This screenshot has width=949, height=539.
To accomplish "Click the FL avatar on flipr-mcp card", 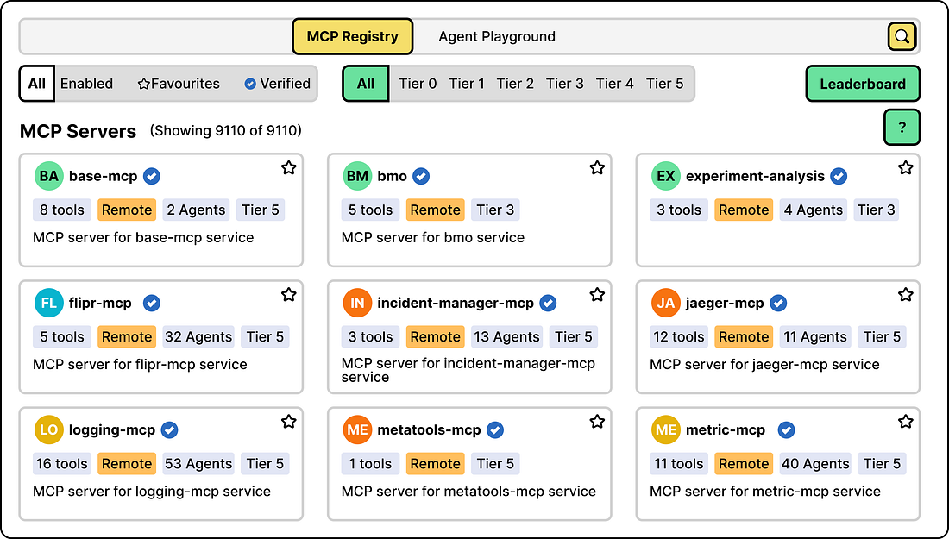I will (49, 303).
